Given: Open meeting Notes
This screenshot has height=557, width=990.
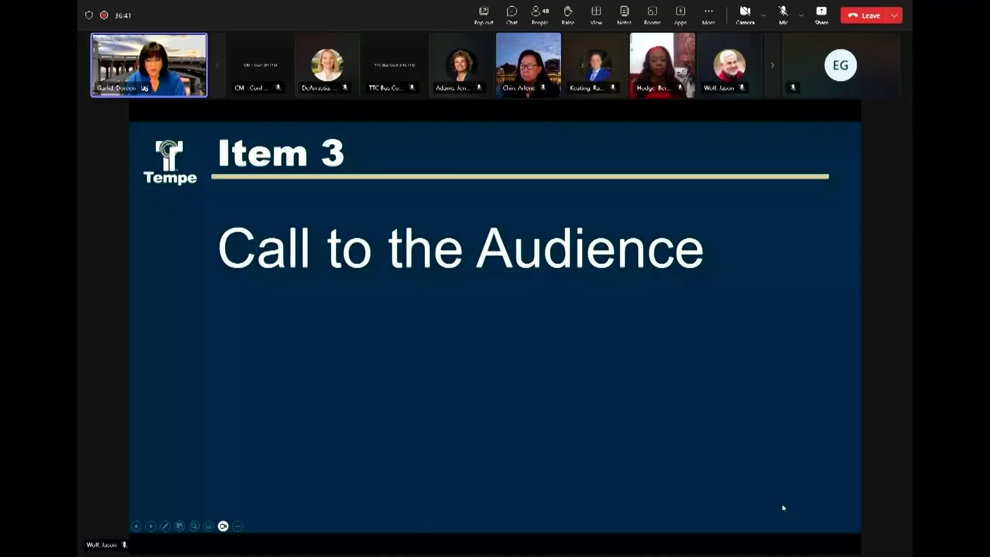Looking at the screenshot, I should click(x=624, y=15).
